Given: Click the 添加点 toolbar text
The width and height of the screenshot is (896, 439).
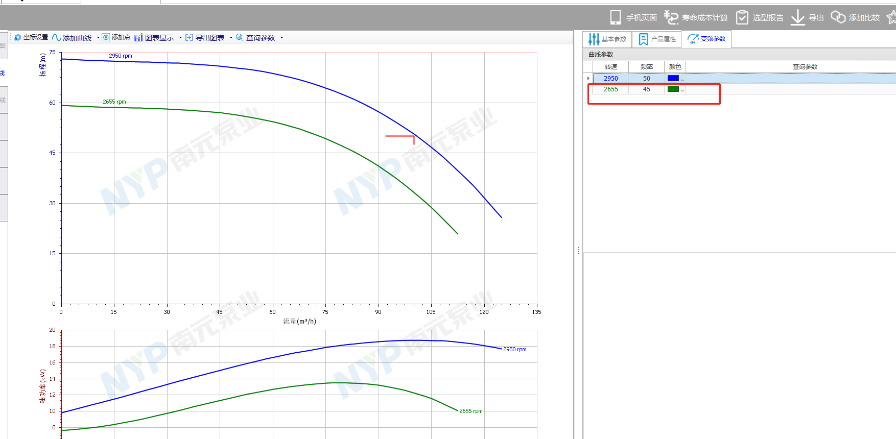Looking at the screenshot, I should pos(121,38).
